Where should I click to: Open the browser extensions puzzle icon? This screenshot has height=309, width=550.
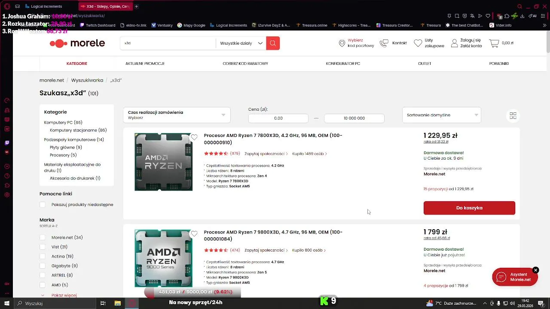click(507, 16)
